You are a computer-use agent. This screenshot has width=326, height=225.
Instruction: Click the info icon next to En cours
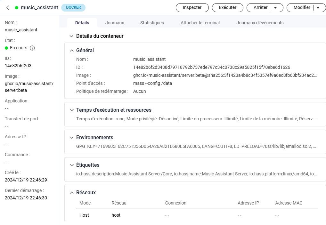32,48
